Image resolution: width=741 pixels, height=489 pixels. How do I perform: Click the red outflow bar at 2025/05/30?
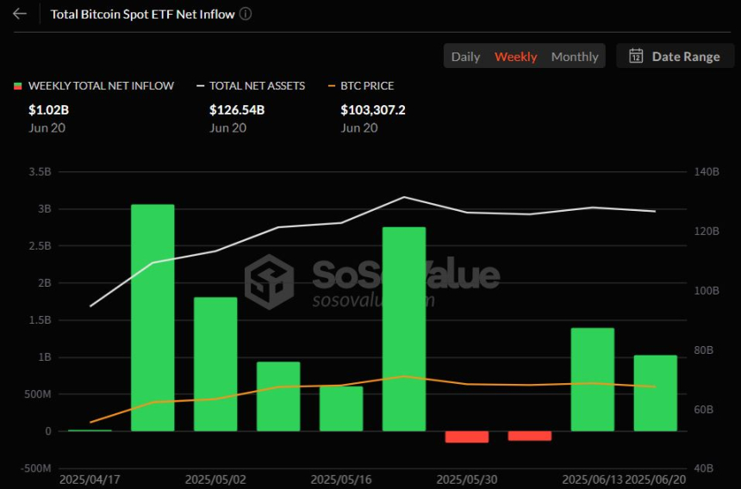(467, 436)
